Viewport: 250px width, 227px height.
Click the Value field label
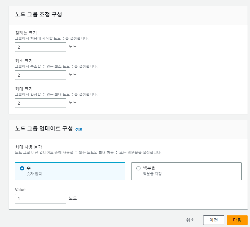pos(20,189)
